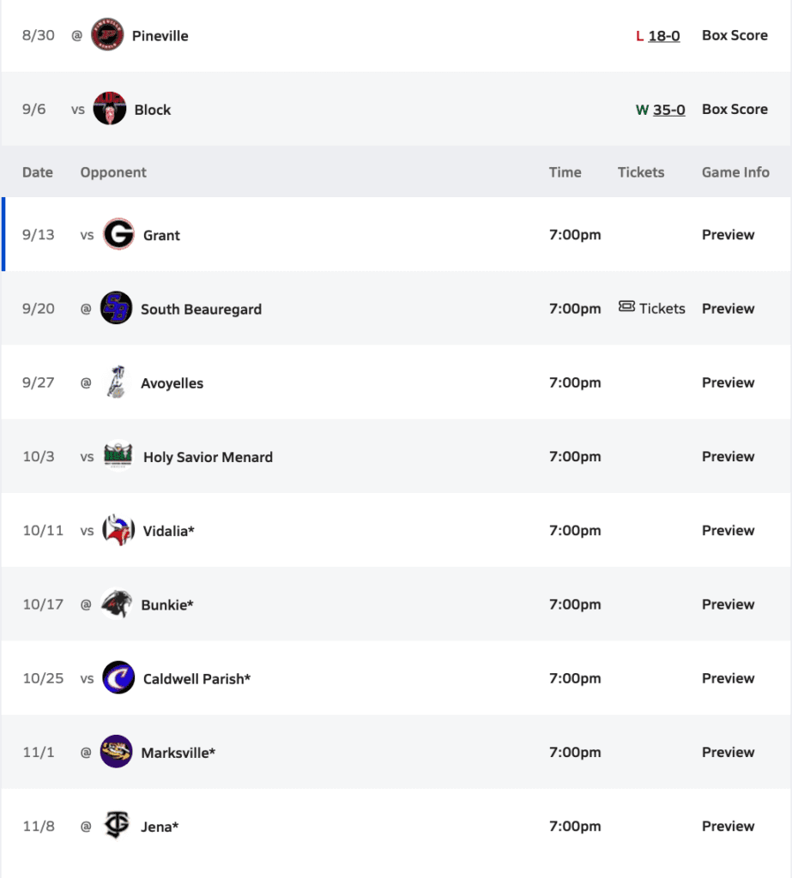Click the South Beauregard team logo
This screenshot has width=792, height=878.
(116, 309)
